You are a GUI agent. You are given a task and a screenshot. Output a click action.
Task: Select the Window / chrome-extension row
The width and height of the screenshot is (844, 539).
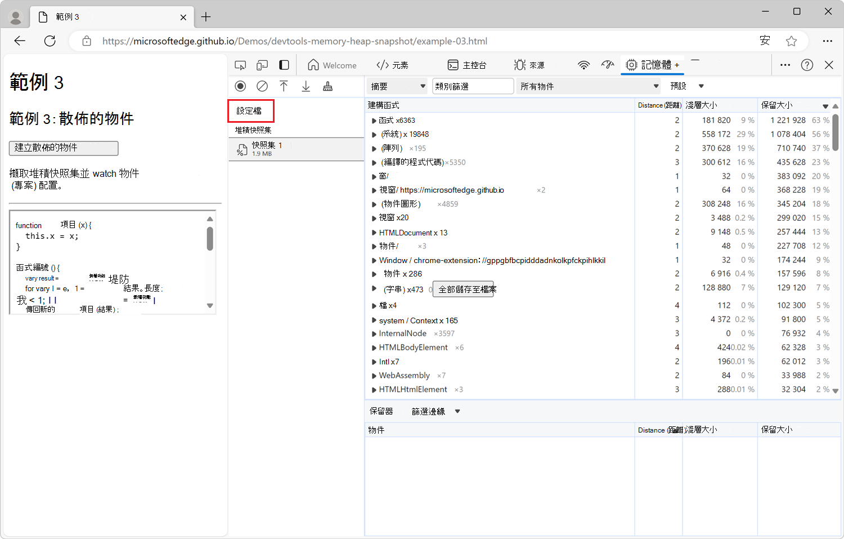click(x=598, y=260)
